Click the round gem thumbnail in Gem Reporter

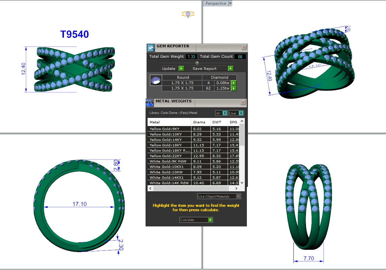156,80
